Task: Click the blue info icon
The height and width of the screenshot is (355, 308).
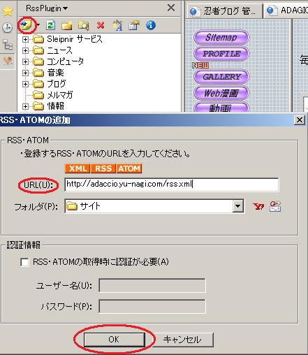Action: pos(151,25)
